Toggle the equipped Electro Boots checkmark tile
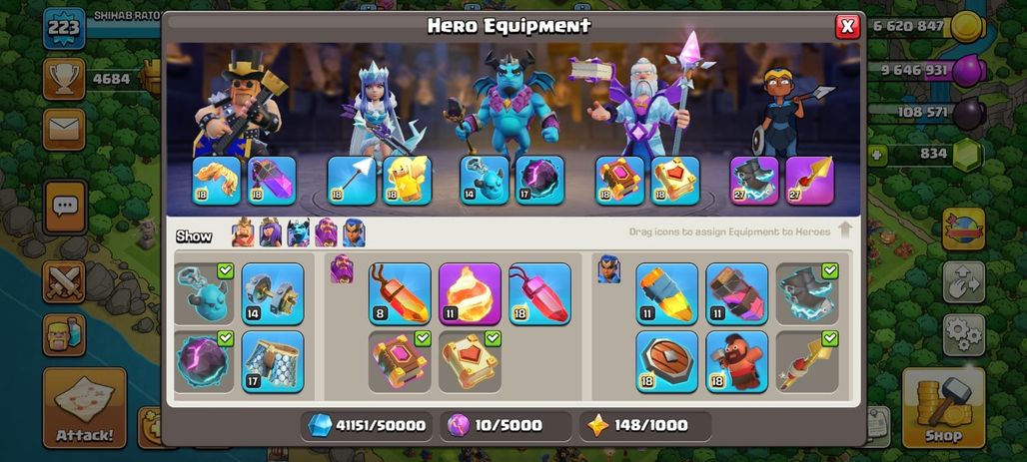 click(x=807, y=293)
